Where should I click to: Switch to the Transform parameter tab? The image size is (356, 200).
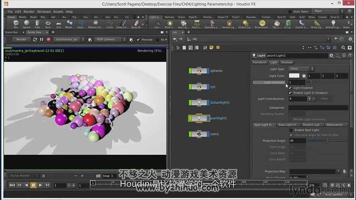259,62
